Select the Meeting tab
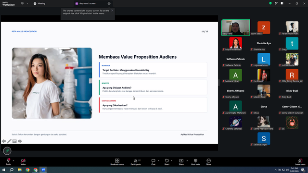This screenshot has width=308, height=173. click(39, 3)
